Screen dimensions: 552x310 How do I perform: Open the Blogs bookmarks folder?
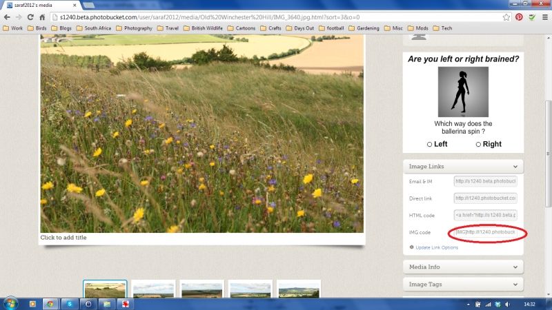click(x=61, y=28)
